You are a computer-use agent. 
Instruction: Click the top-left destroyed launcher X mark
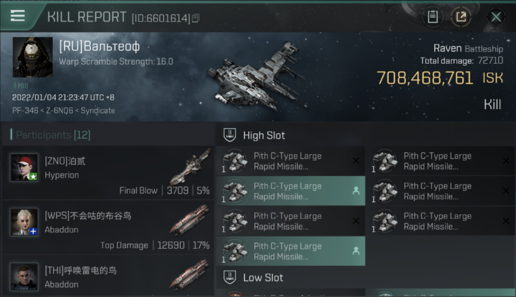pos(356,161)
